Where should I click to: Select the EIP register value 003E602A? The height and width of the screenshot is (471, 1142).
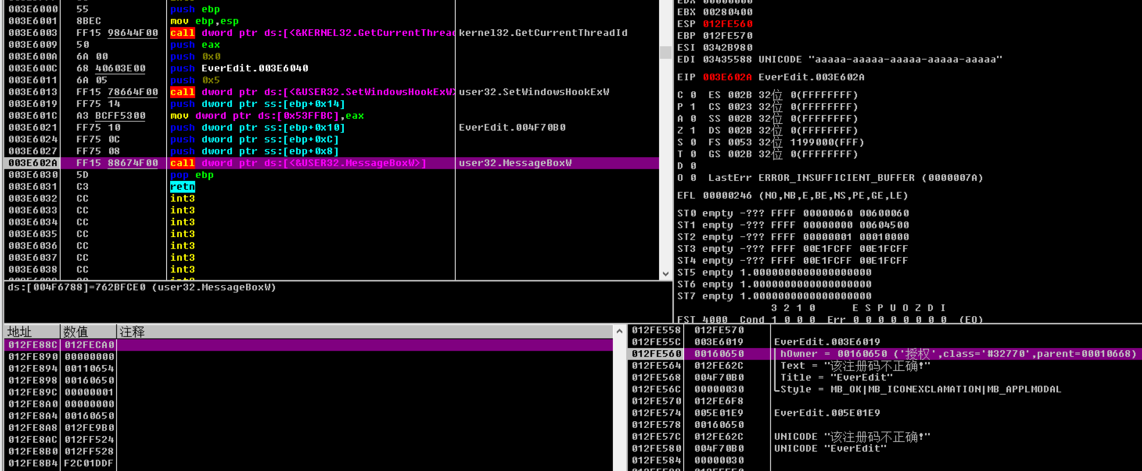(x=727, y=77)
